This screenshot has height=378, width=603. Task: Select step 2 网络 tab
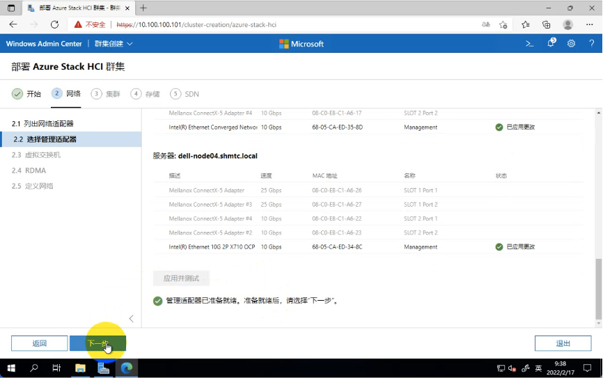pos(66,93)
